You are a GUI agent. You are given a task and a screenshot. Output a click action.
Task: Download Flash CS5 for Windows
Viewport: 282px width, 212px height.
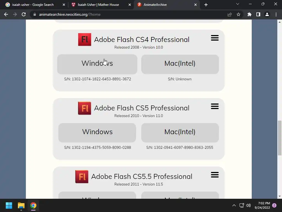[x=97, y=133]
